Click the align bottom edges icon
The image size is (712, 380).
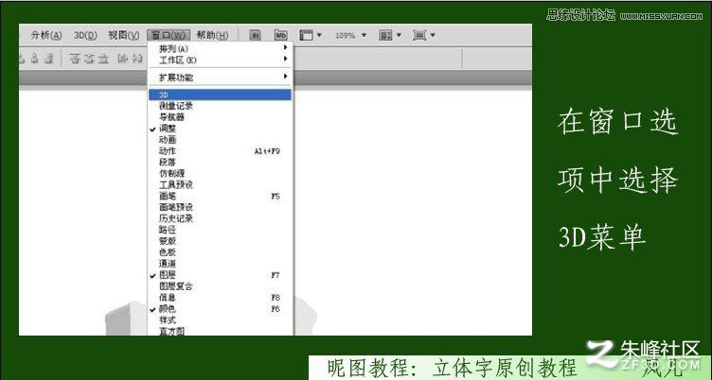pos(104,59)
